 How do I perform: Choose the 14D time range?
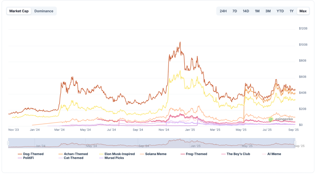pos(246,11)
